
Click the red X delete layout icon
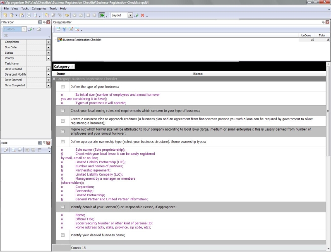(142, 15)
